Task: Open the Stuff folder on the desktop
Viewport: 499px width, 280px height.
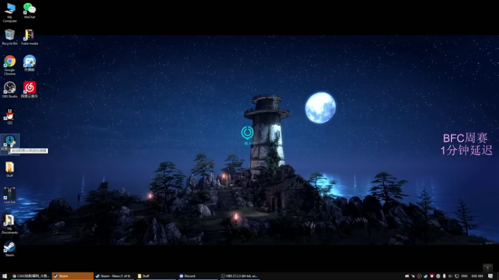Action: [x=9, y=169]
